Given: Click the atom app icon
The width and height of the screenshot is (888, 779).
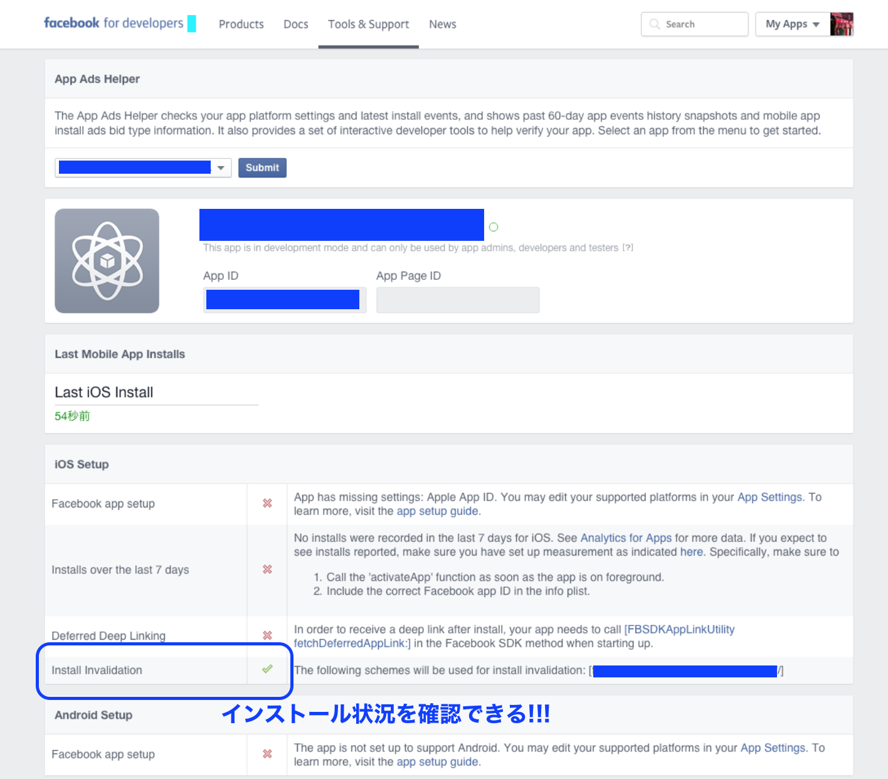Looking at the screenshot, I should (x=107, y=261).
